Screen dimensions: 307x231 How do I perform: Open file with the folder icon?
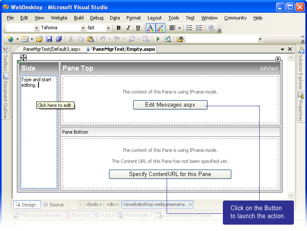tap(39, 39)
